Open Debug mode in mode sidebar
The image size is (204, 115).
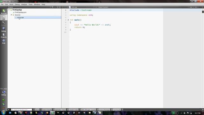click(4, 29)
